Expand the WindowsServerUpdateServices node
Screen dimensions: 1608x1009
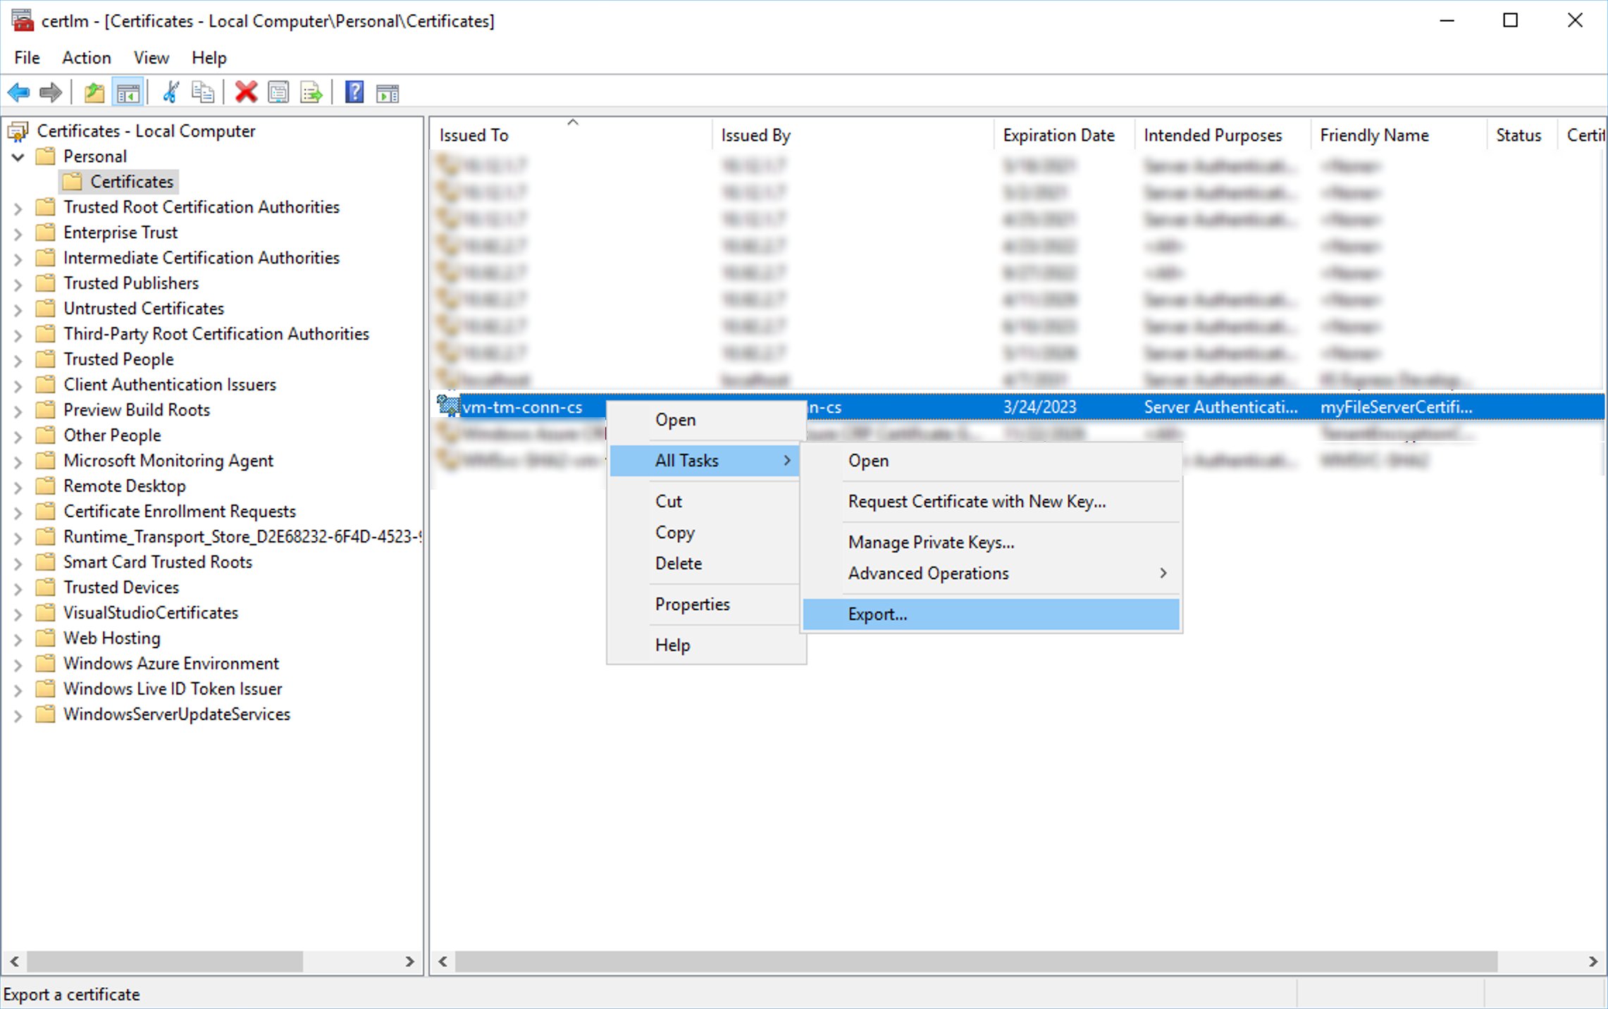pos(18,715)
